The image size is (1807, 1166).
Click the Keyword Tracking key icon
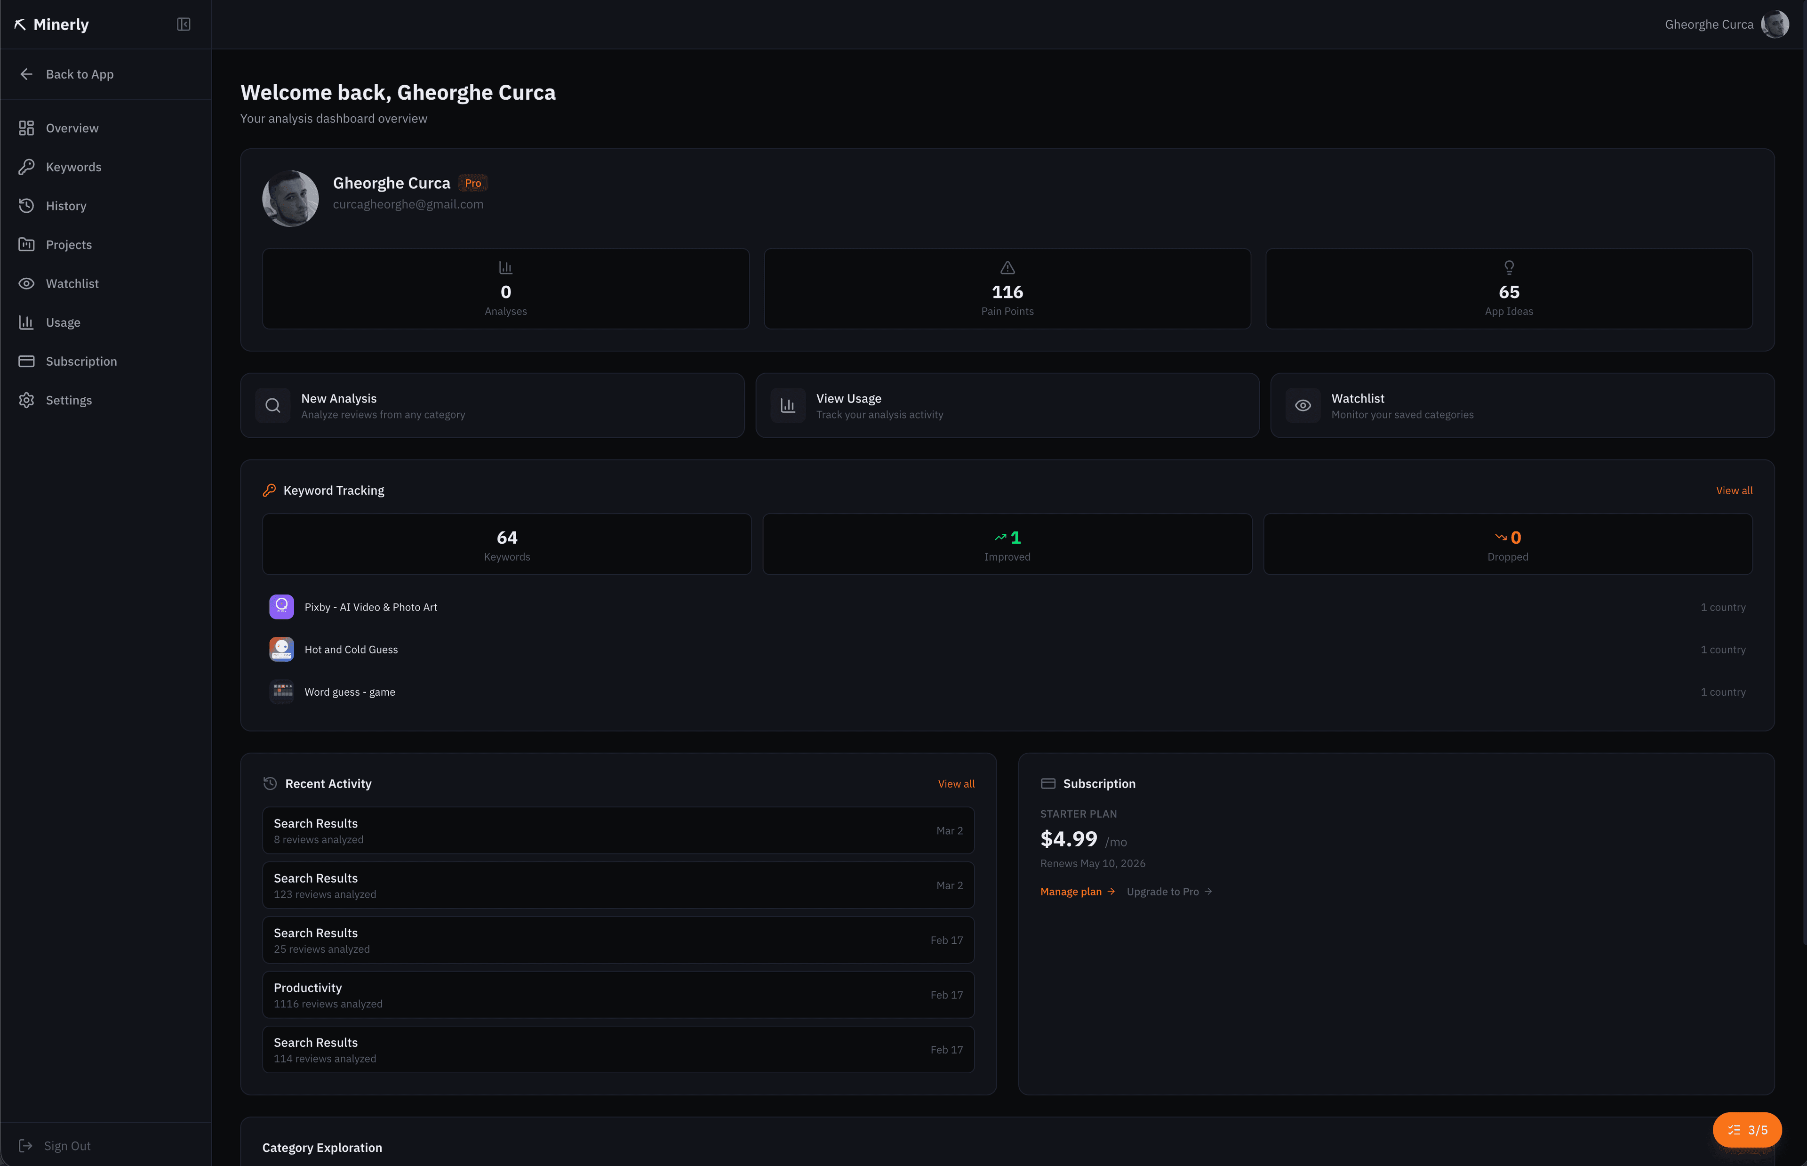[269, 491]
